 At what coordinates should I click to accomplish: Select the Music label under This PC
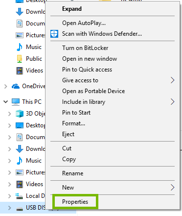[34, 161]
